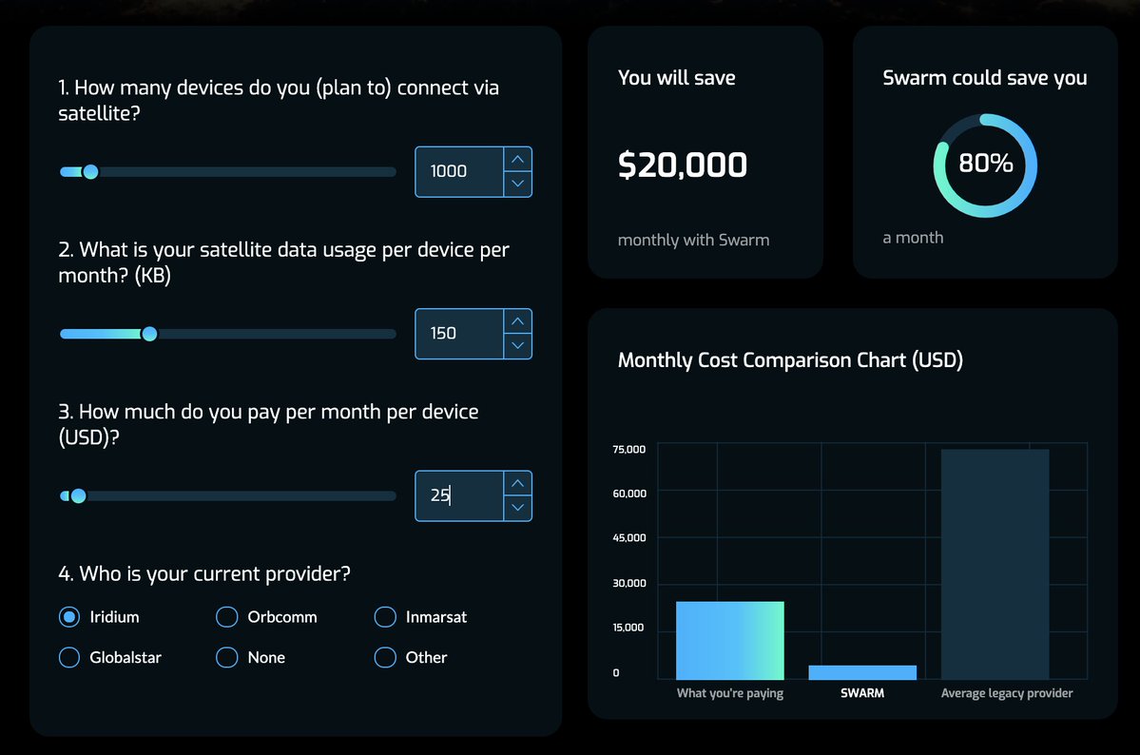Click the 'SWARM' chart axis label
The height and width of the screenshot is (755, 1140).
tap(862, 693)
